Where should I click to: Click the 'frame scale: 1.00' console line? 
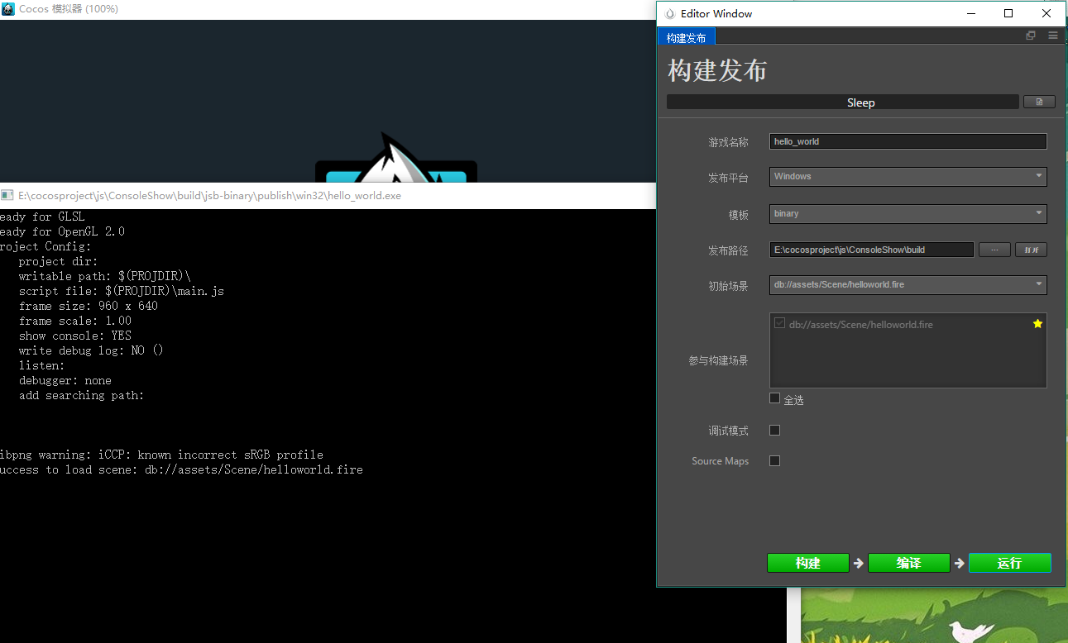pyautogui.click(x=75, y=321)
